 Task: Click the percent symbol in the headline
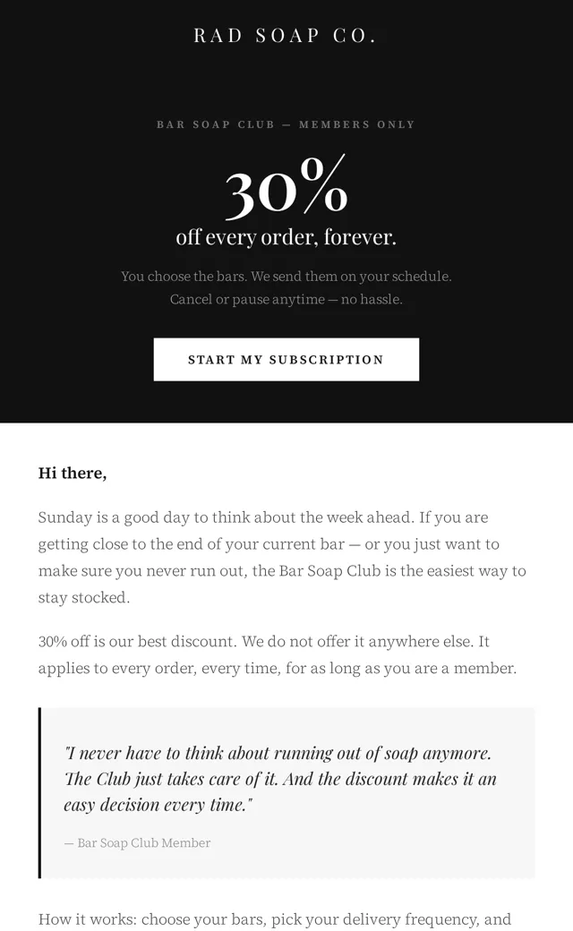(323, 184)
